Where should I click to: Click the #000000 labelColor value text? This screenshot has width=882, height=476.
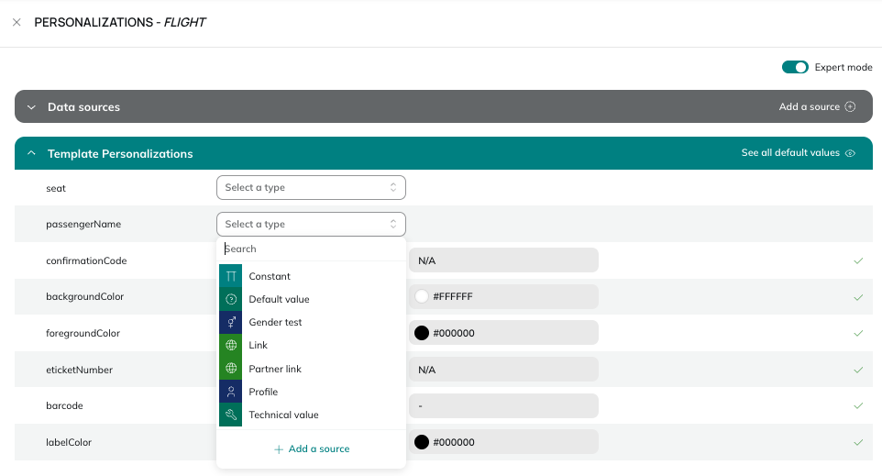click(x=454, y=442)
